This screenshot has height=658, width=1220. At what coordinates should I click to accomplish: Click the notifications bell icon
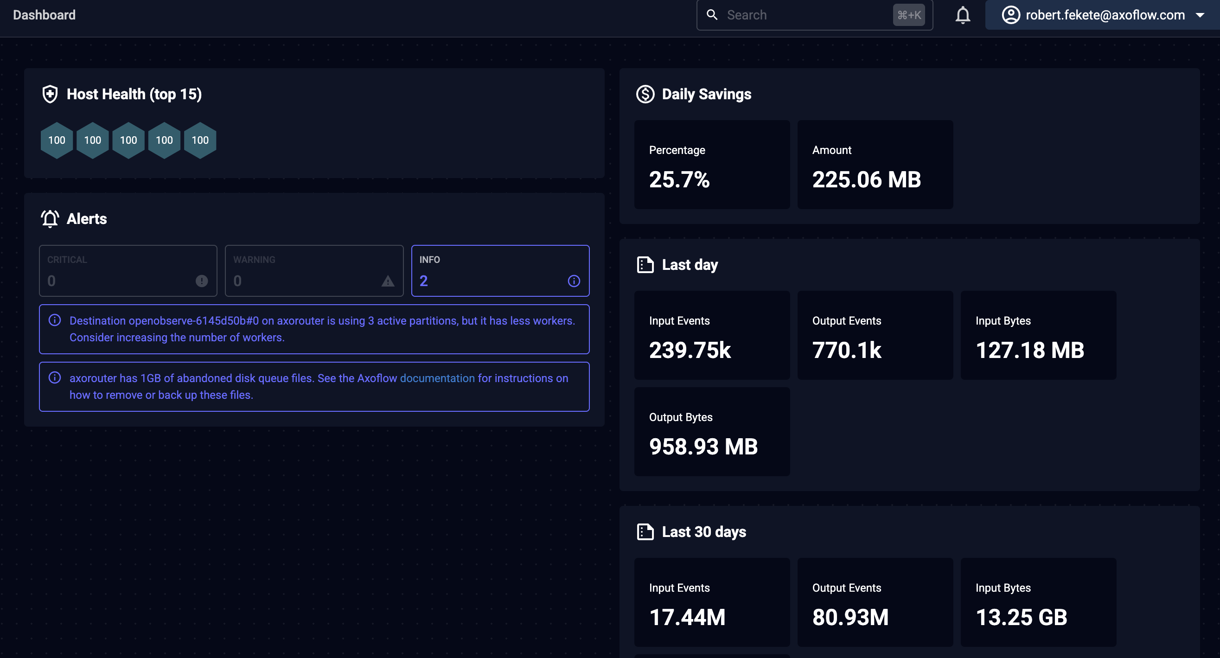coord(962,15)
